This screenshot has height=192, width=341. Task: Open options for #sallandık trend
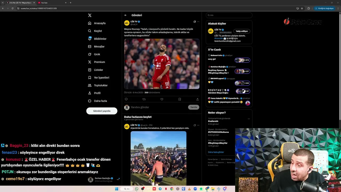click(x=249, y=119)
